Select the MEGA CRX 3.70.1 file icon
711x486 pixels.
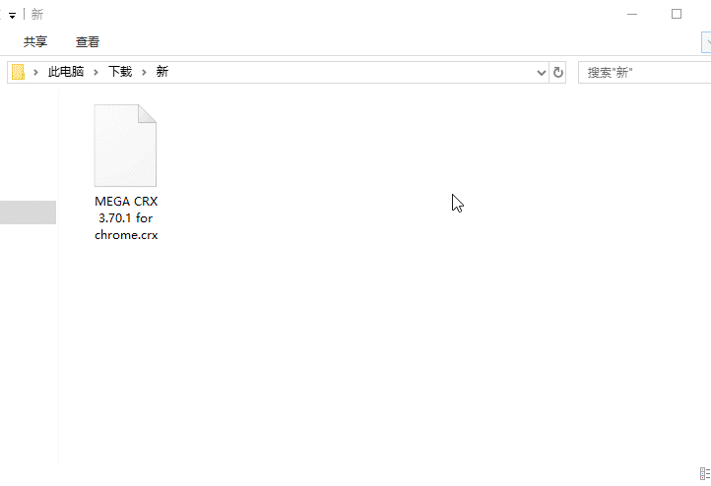click(x=125, y=146)
